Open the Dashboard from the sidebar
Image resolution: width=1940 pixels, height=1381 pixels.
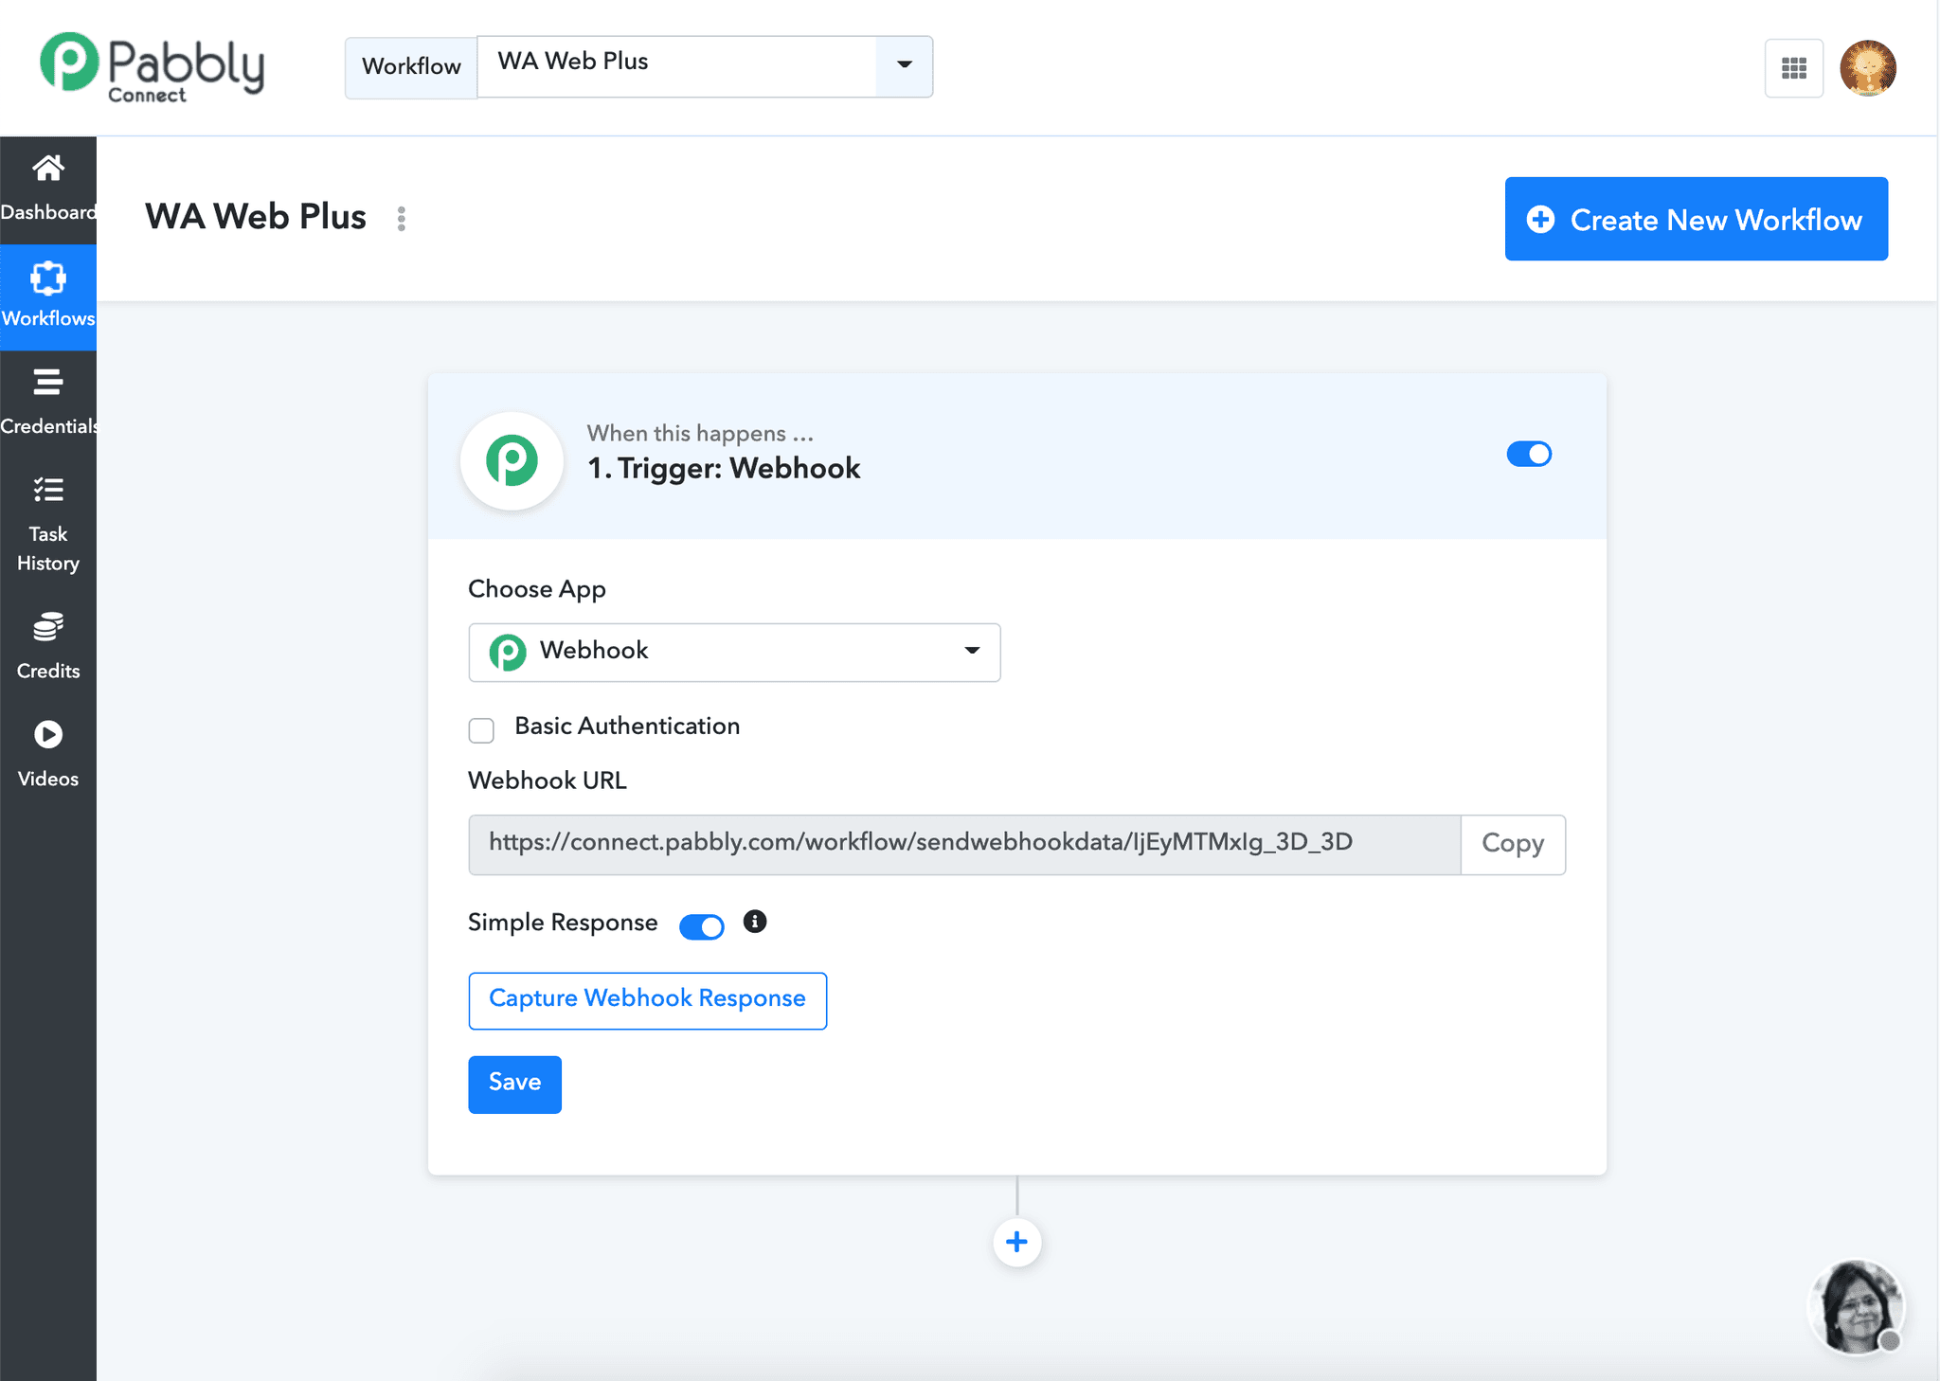point(48,185)
